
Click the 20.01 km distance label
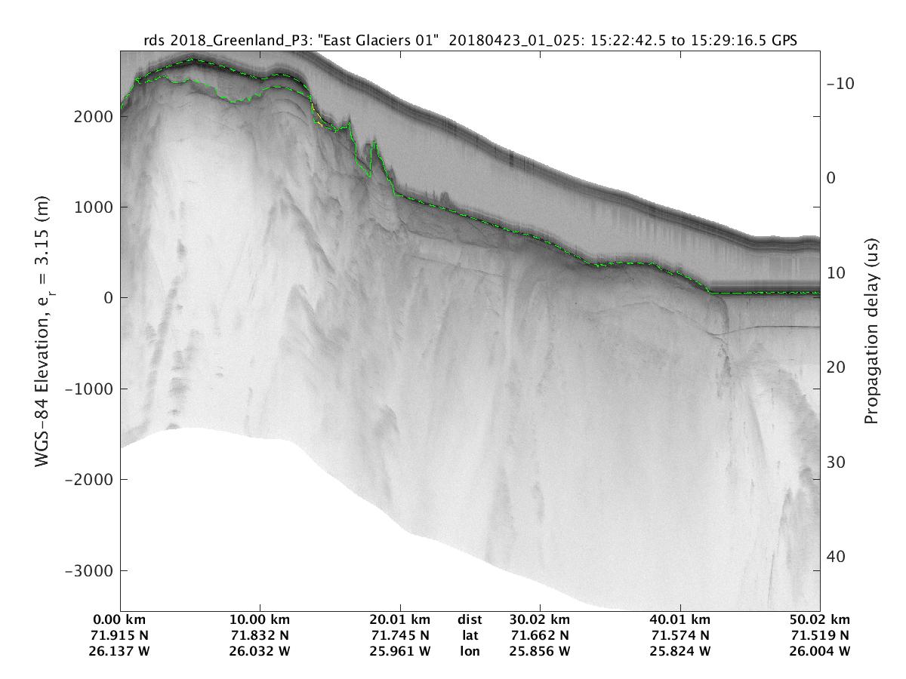tap(400, 620)
